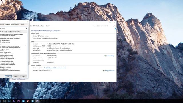Click the refresh icon next to the address bar

(94, 26)
